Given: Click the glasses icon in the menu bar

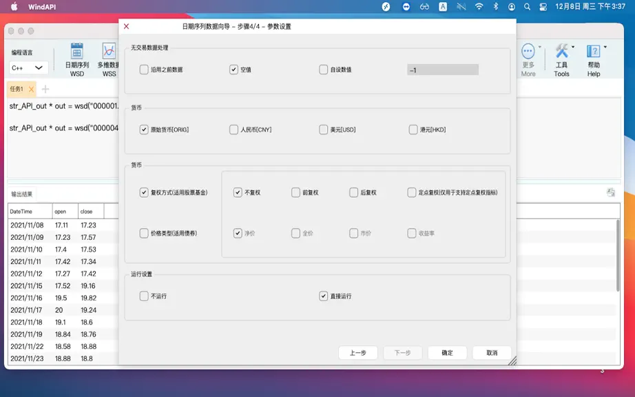Looking at the screenshot, I should (424, 6).
